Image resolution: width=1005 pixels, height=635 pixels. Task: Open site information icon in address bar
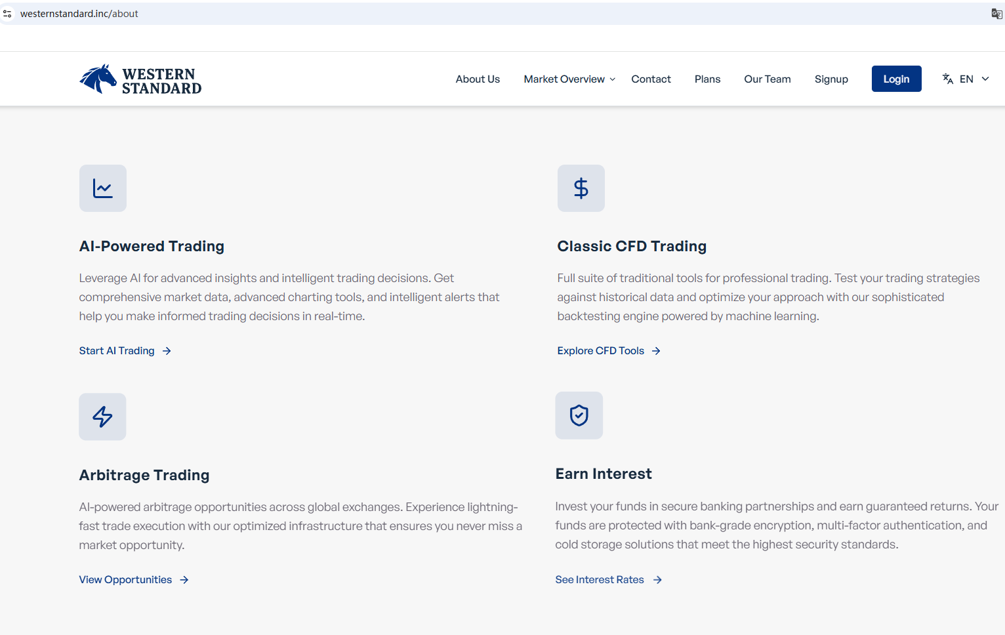point(8,14)
